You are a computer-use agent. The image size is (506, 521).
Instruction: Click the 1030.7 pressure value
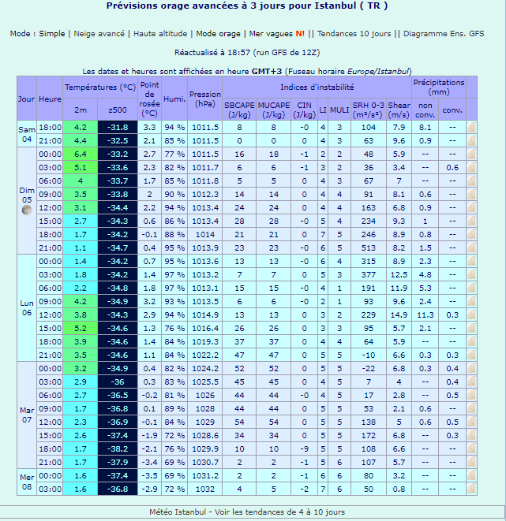pos(205,462)
